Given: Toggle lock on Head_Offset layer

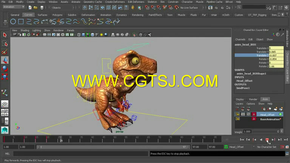Looking at the screenshot, I should tap(238, 114).
